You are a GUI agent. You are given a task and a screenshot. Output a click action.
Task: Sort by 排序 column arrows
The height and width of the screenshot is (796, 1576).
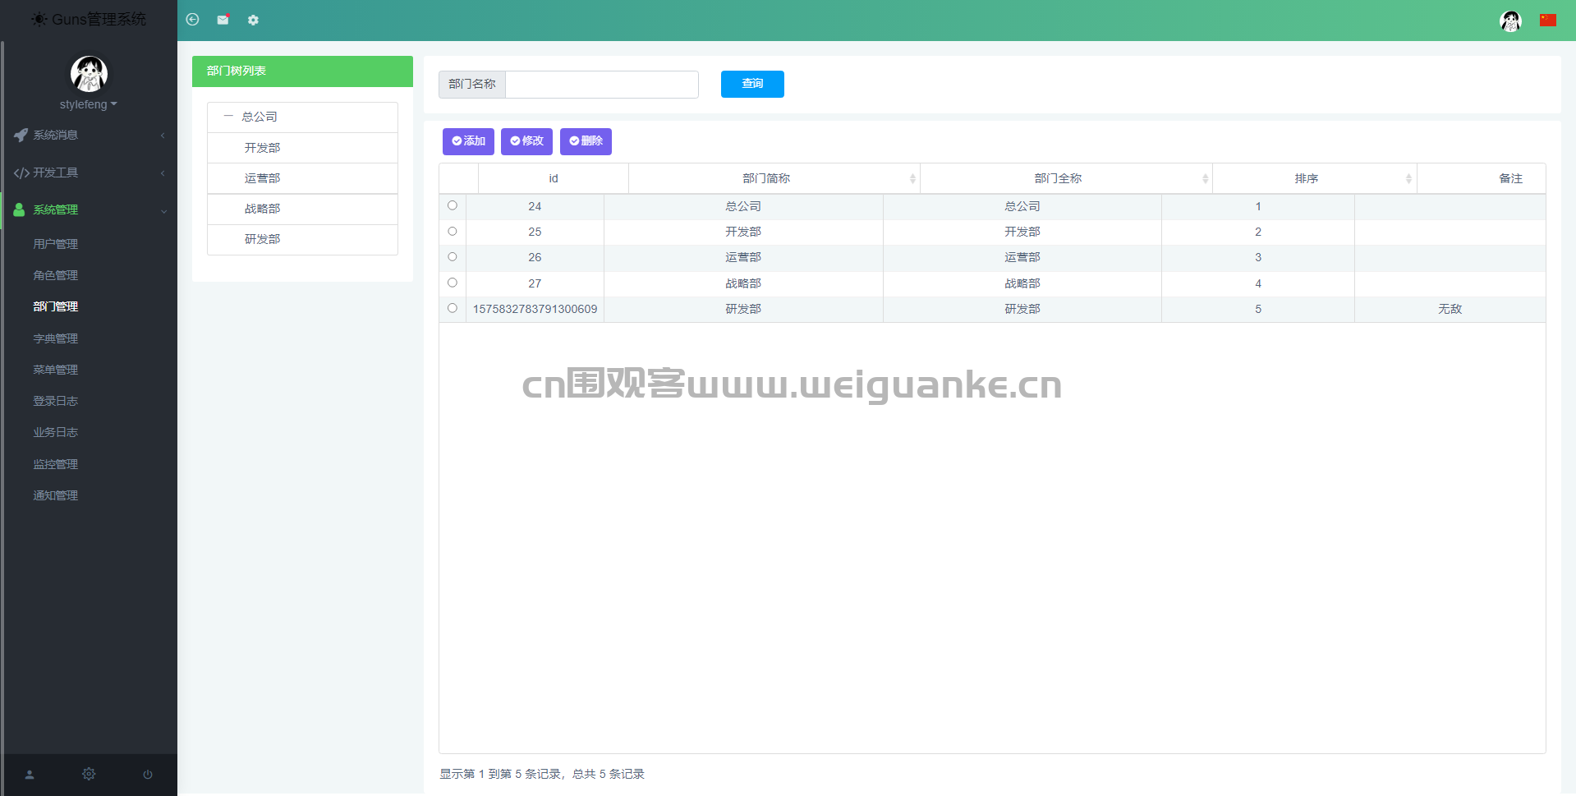(1408, 179)
